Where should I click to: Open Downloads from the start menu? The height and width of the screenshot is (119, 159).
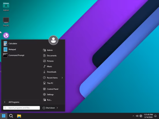pos(53,72)
